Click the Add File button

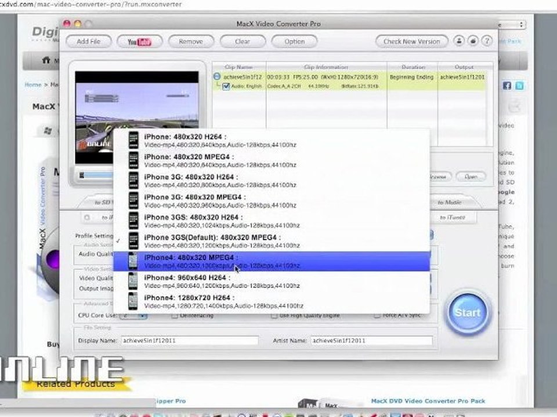click(x=88, y=42)
